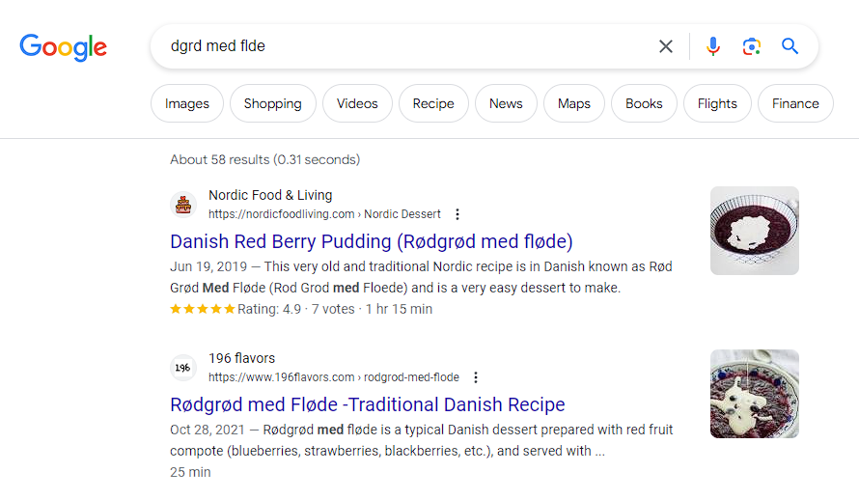
Task: Click the 196 flavors dessert thumbnail
Action: tap(755, 394)
